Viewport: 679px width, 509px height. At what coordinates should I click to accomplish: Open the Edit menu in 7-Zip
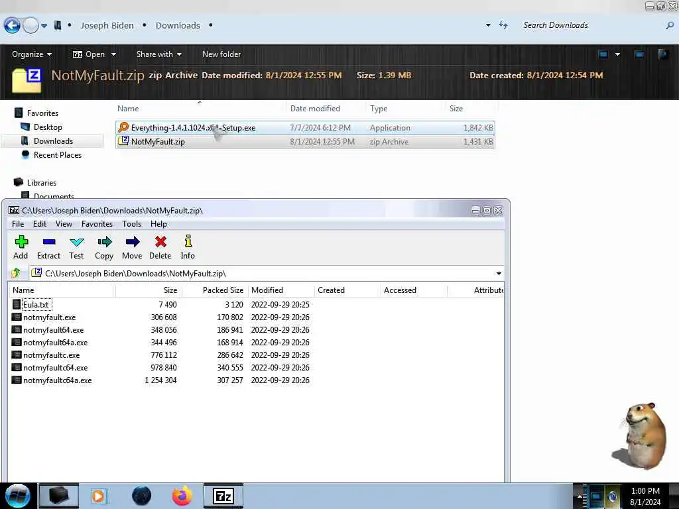click(x=39, y=224)
